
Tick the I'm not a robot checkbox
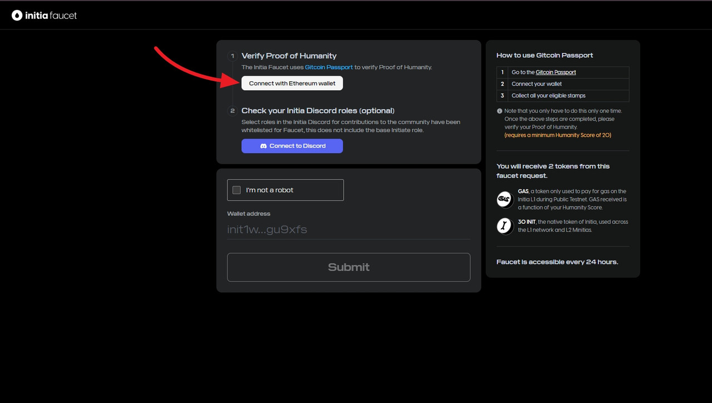pos(236,190)
